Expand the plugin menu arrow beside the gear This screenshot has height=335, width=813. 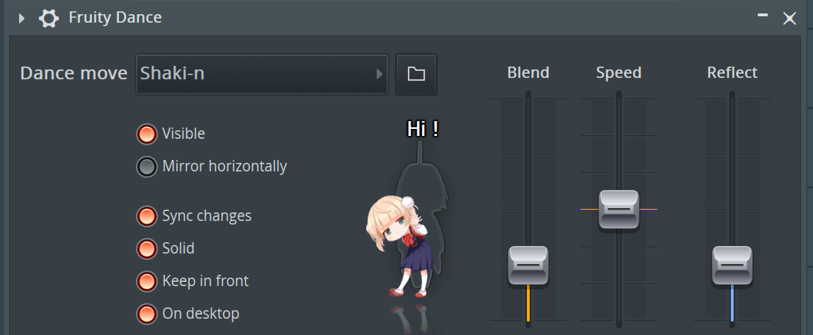click(x=21, y=18)
